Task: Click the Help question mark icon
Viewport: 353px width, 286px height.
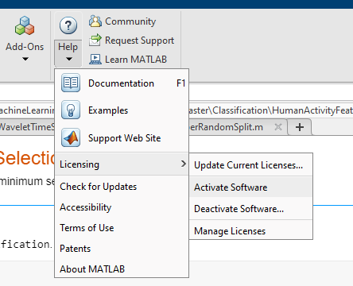Action: point(68,25)
